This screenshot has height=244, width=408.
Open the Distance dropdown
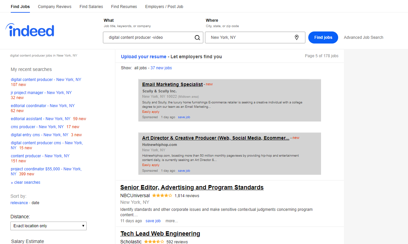(x=48, y=226)
